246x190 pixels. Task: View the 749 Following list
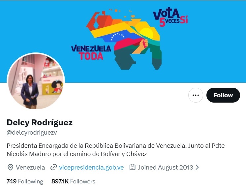(25, 181)
